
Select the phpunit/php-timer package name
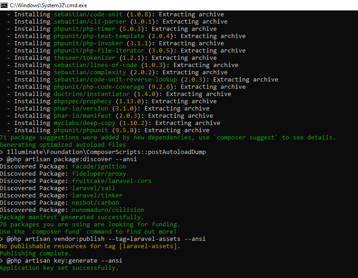pyautogui.click(x=85, y=29)
